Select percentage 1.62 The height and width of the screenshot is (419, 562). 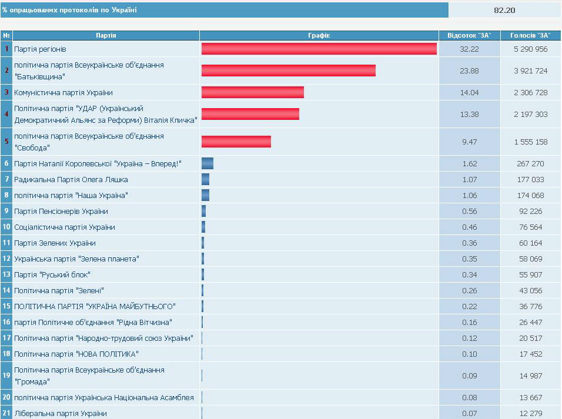[470, 164]
